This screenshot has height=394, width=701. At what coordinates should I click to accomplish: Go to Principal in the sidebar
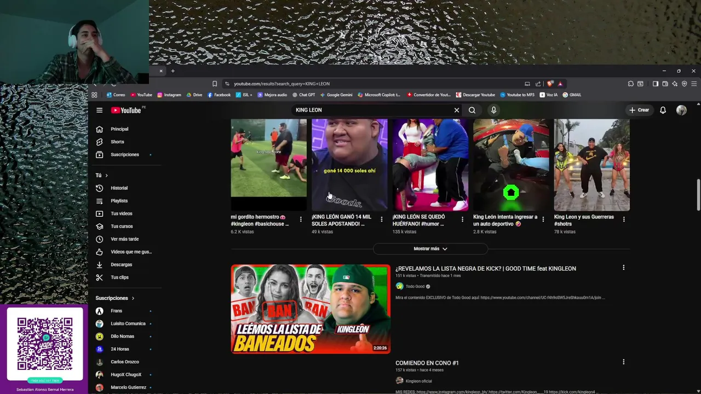point(119,129)
